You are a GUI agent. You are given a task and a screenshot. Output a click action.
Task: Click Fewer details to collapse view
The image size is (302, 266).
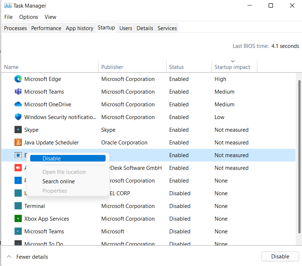point(27,257)
